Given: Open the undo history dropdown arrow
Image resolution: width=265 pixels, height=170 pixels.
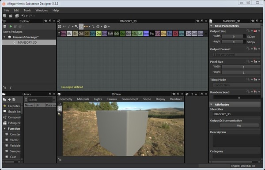Looking at the screenshot, I should click(x=26, y=16).
